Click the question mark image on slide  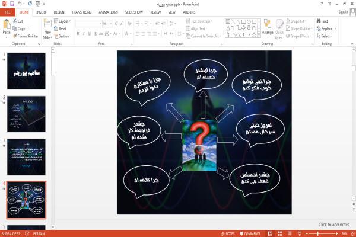(199, 145)
